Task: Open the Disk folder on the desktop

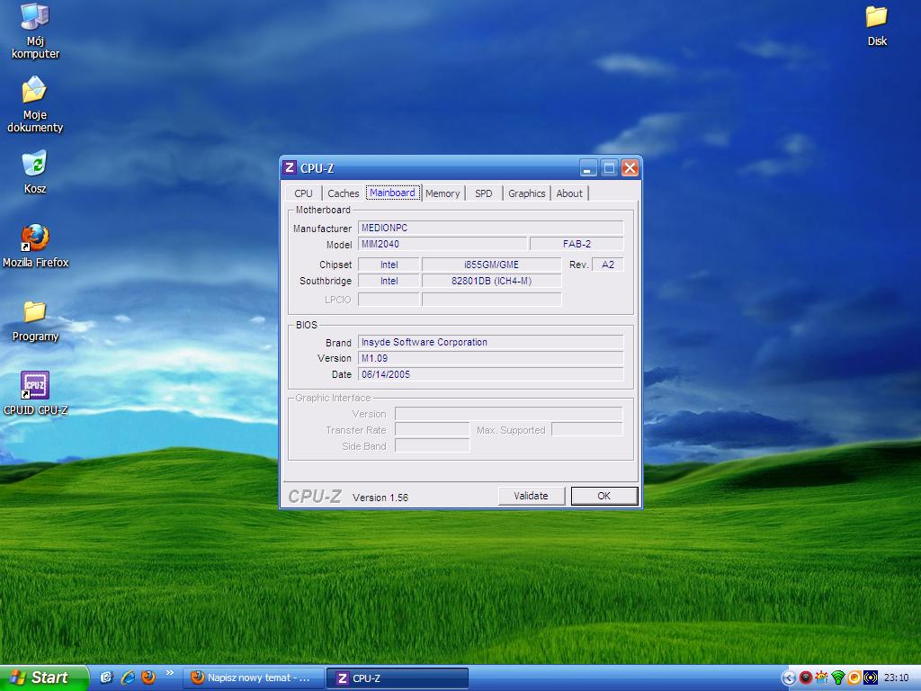Action: coord(877,26)
